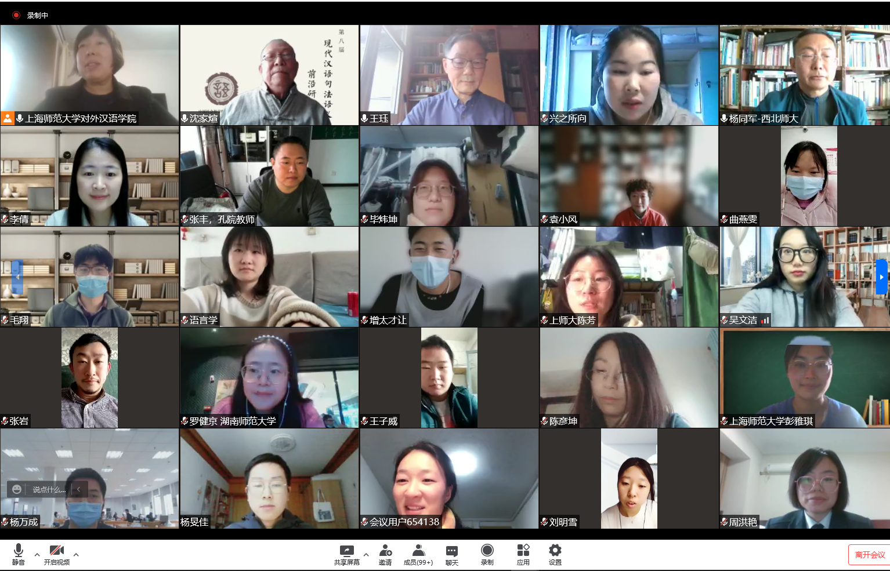Open the 聊天 chat panel
Viewport: 890px width, 571px height.
(451, 554)
